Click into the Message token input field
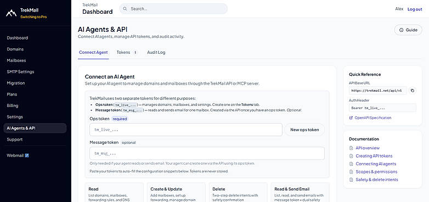The width and height of the screenshot is (429, 202). click(x=207, y=153)
